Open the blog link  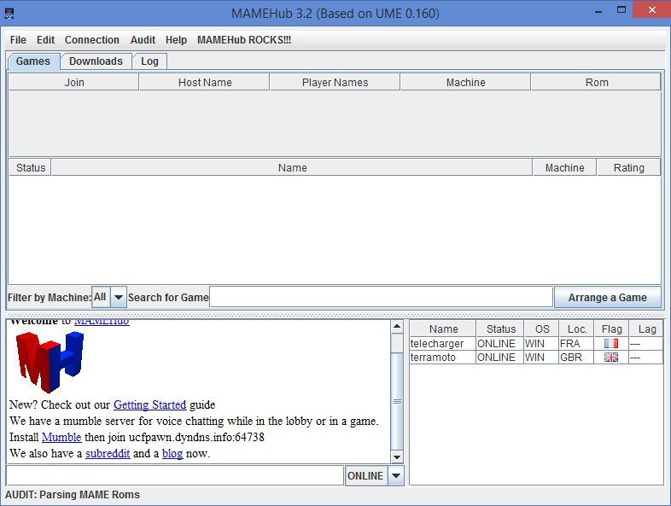(172, 453)
